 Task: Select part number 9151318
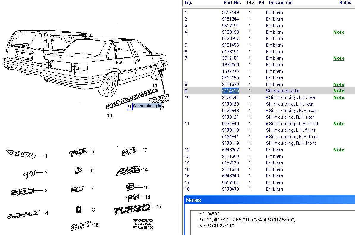point(230,169)
